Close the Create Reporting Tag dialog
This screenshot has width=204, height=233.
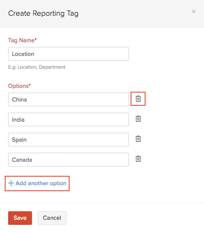point(193,12)
